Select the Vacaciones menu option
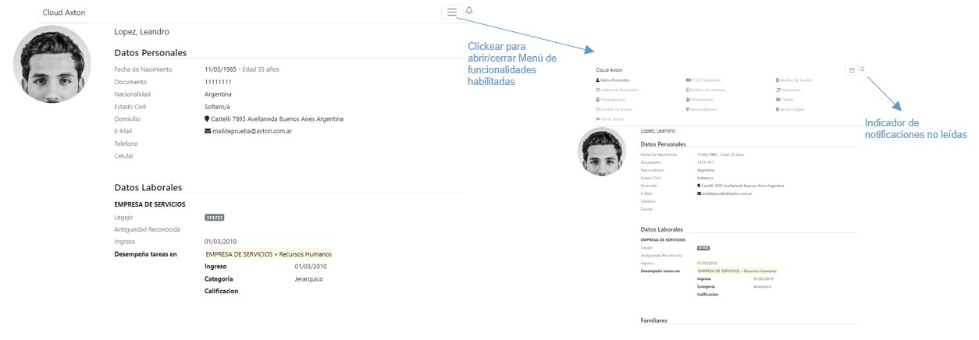 tap(789, 90)
